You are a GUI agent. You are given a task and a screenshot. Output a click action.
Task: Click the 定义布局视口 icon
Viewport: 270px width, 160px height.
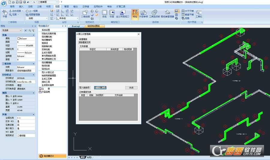coord(122,14)
